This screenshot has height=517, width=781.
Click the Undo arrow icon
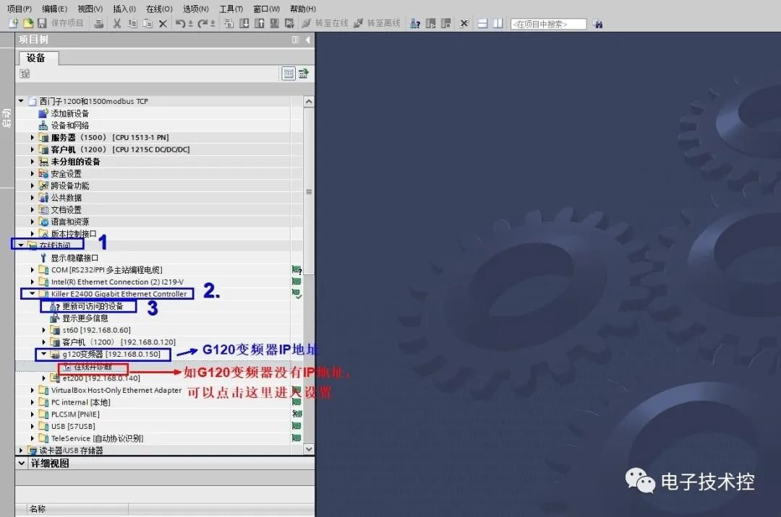(180, 23)
